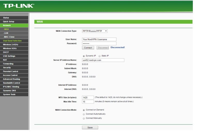Open IP & MAC Binding
198x132 pixels.
point(14,87)
